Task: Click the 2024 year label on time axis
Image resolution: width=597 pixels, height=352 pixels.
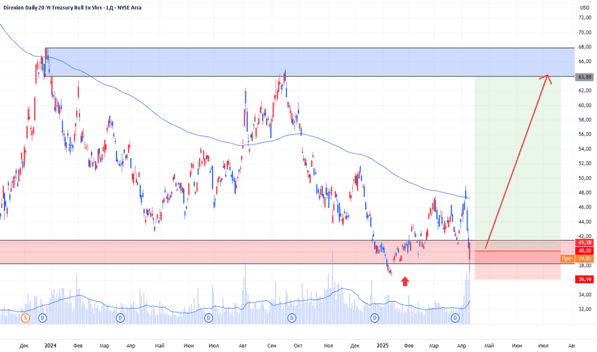Action: [51, 345]
